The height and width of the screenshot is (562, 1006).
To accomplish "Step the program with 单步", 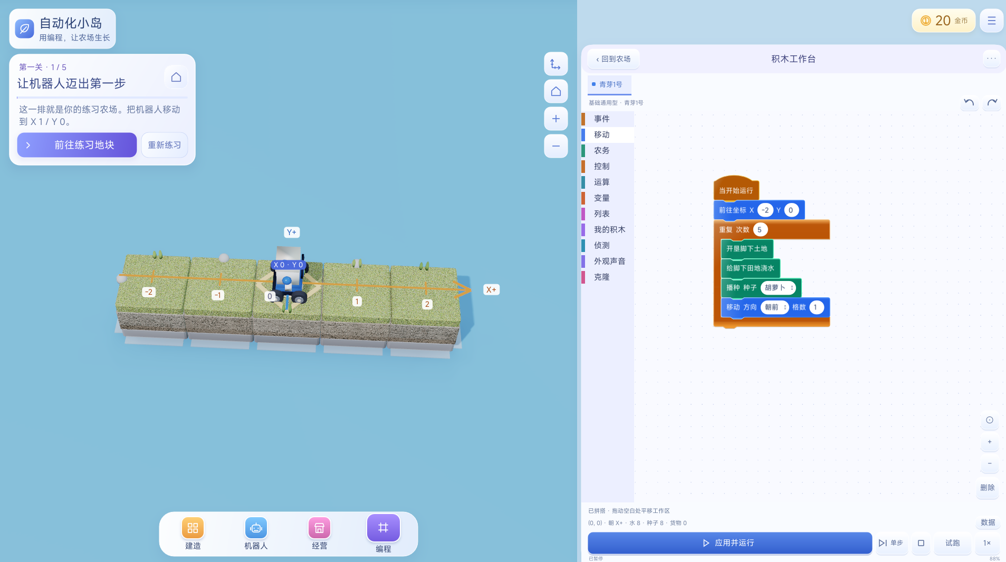I will 891,543.
